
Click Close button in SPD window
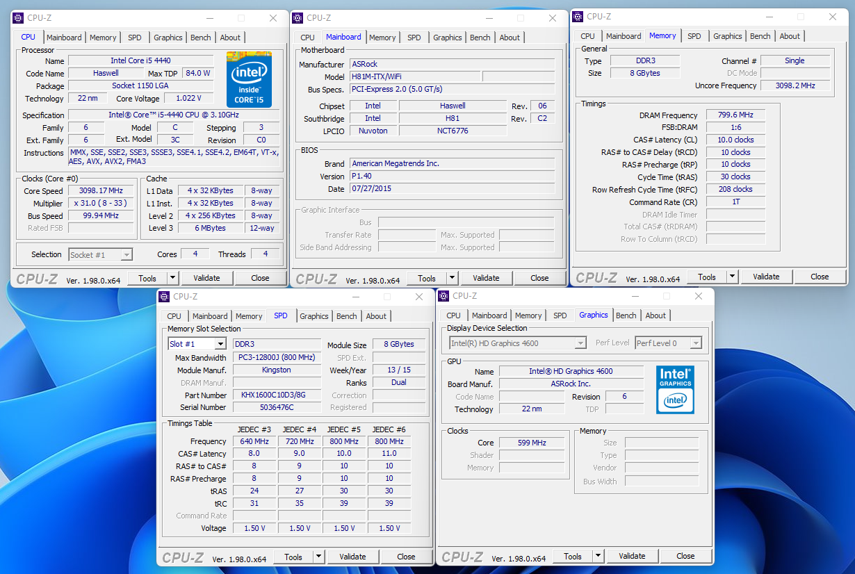coord(406,557)
